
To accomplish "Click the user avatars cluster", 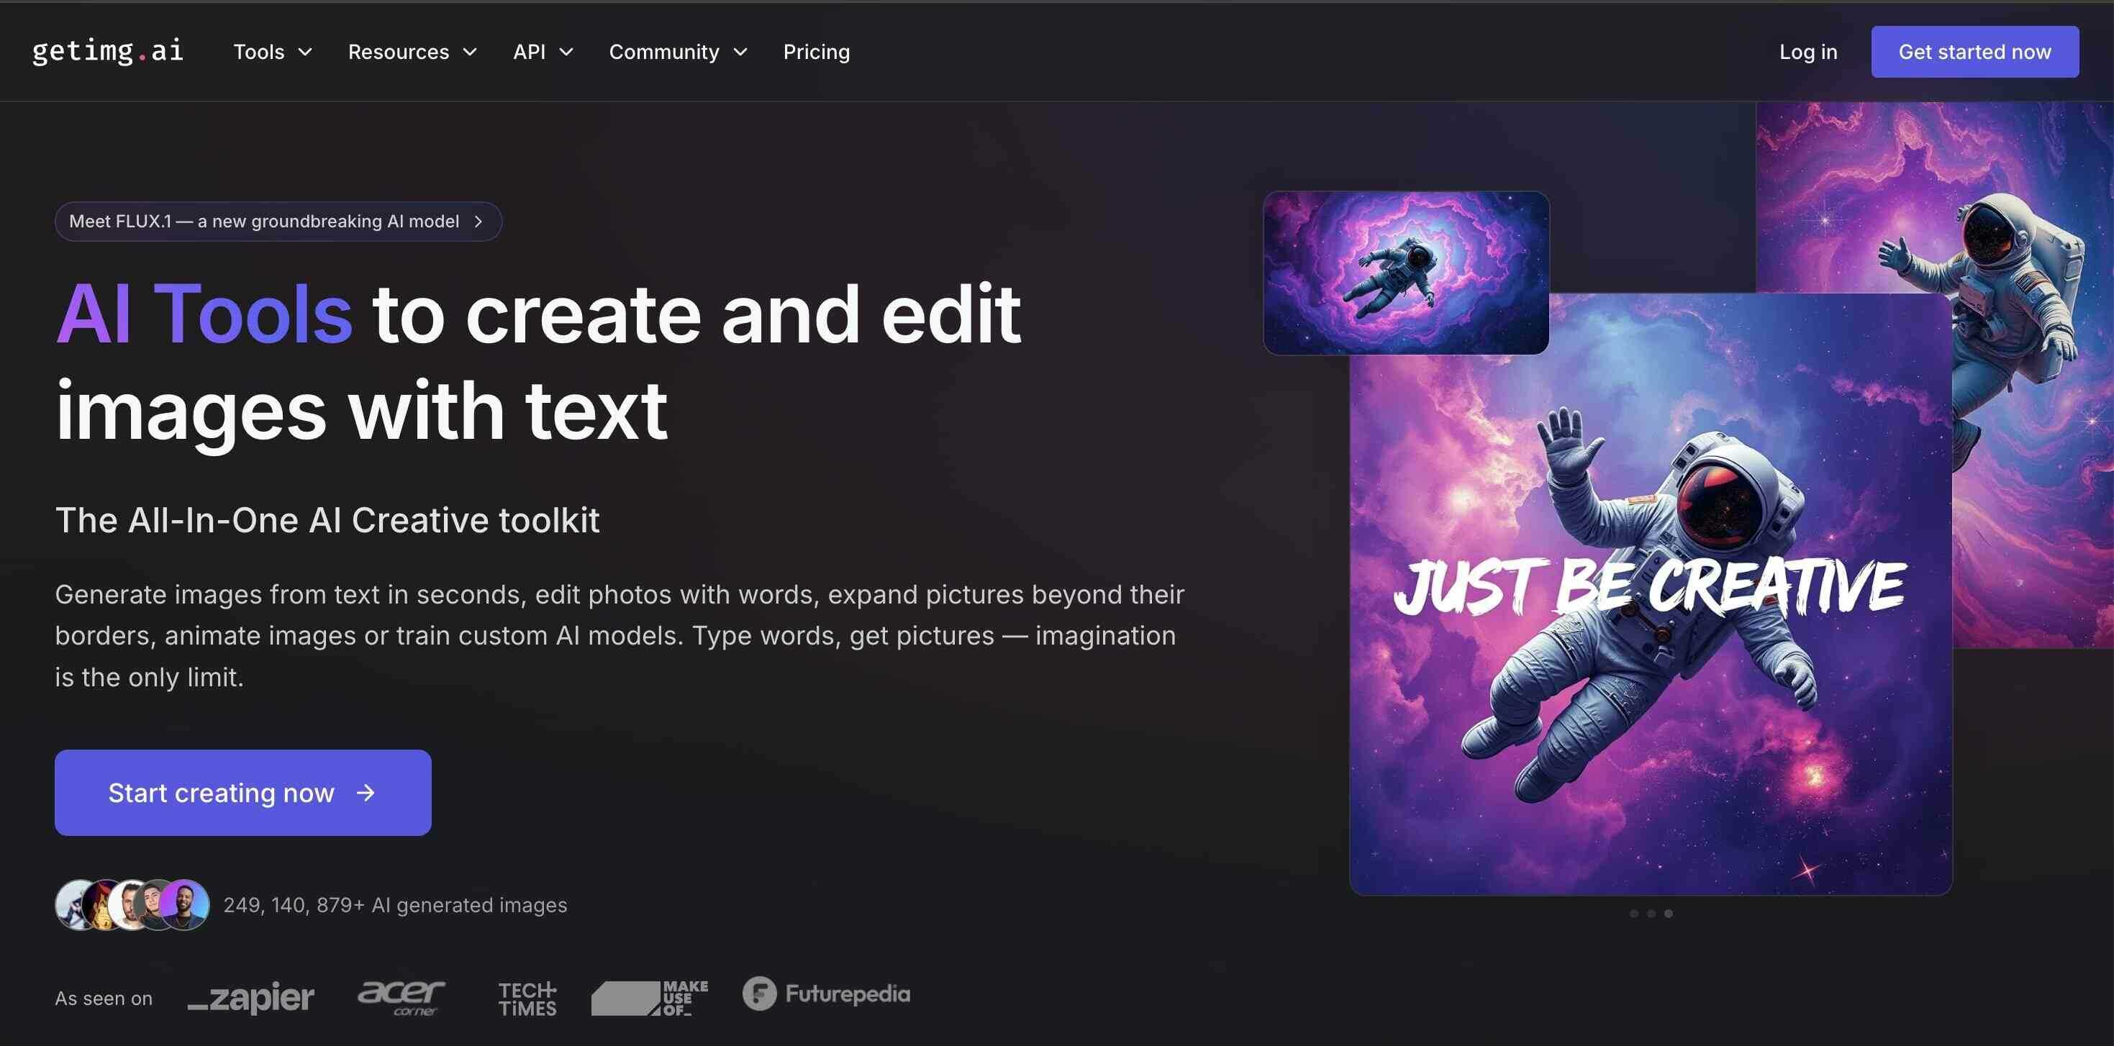I will tap(132, 905).
